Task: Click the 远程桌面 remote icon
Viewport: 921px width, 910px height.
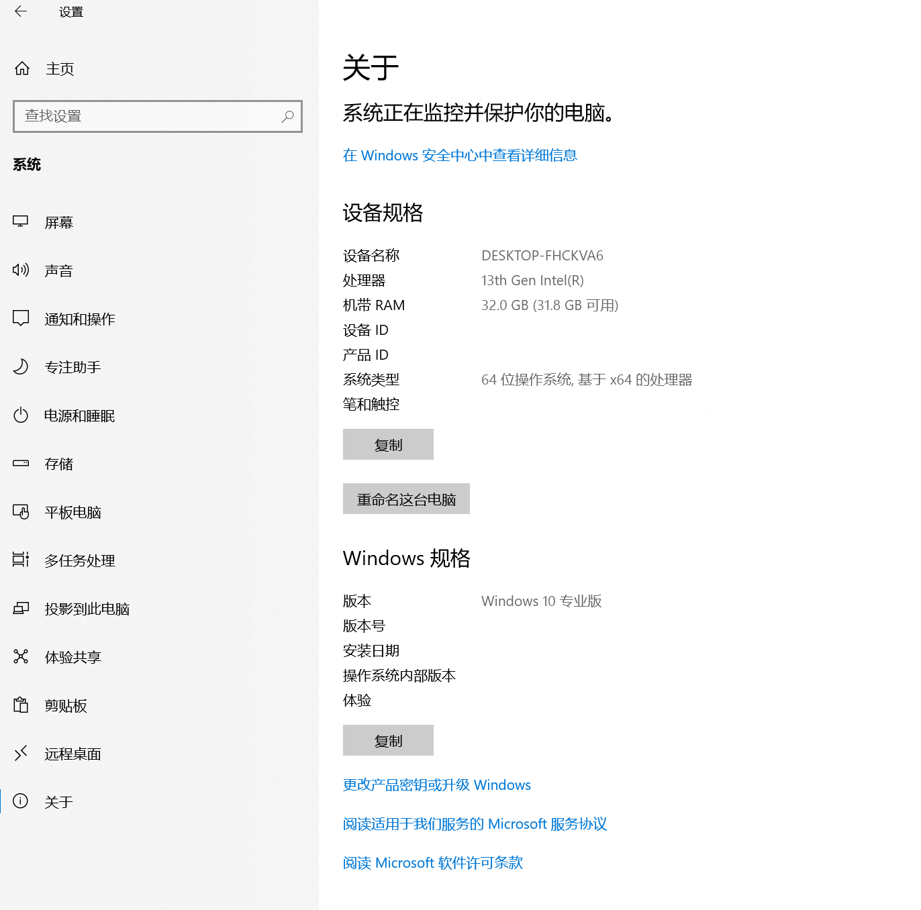Action: (x=21, y=753)
